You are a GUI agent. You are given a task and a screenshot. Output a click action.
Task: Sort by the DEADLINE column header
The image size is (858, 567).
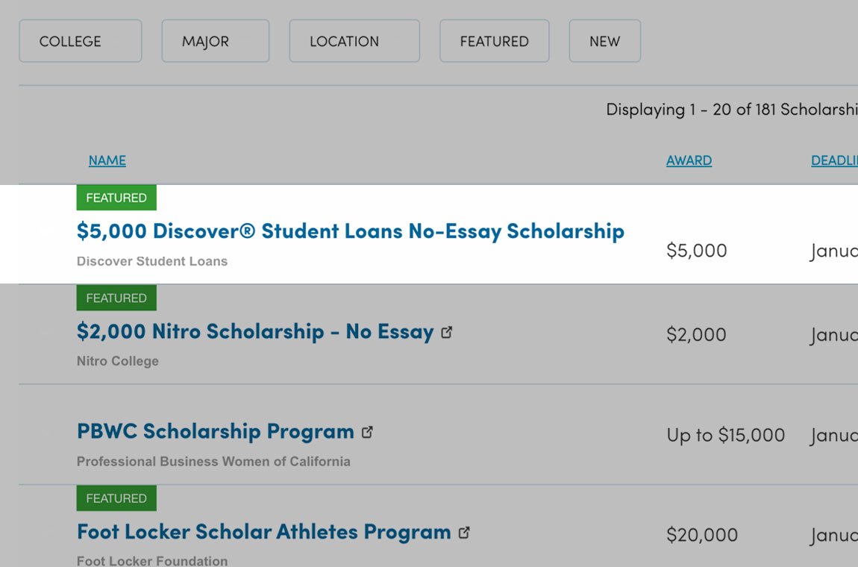(x=834, y=160)
